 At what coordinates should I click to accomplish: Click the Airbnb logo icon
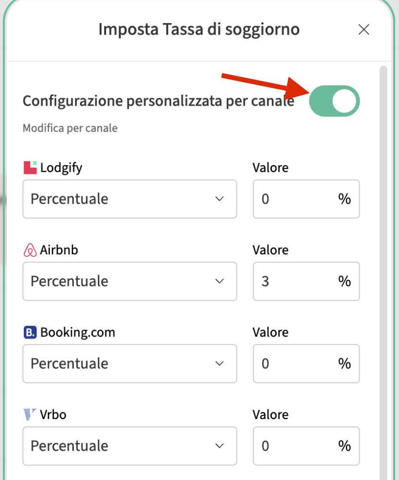[30, 250]
